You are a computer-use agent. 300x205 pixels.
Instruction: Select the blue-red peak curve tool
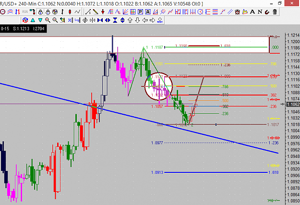point(118,12)
